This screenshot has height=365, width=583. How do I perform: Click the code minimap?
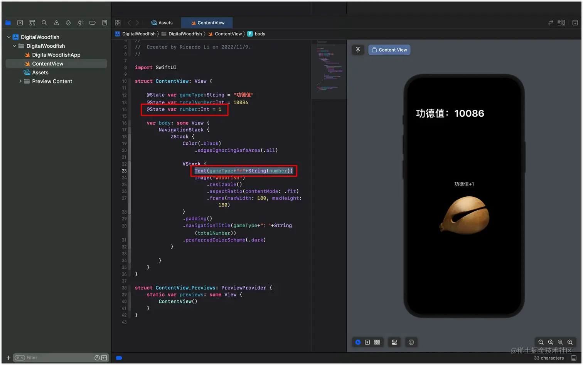(x=329, y=69)
